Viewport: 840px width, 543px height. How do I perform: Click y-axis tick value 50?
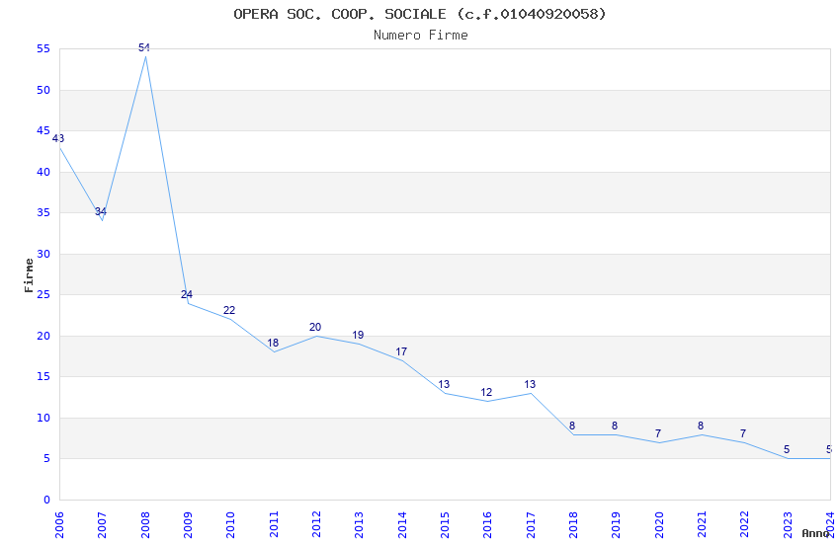(x=43, y=90)
